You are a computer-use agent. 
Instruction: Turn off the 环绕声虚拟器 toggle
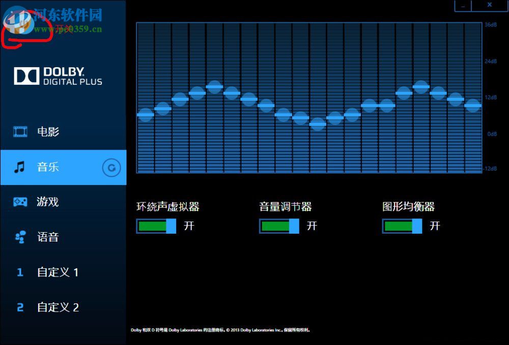click(155, 226)
